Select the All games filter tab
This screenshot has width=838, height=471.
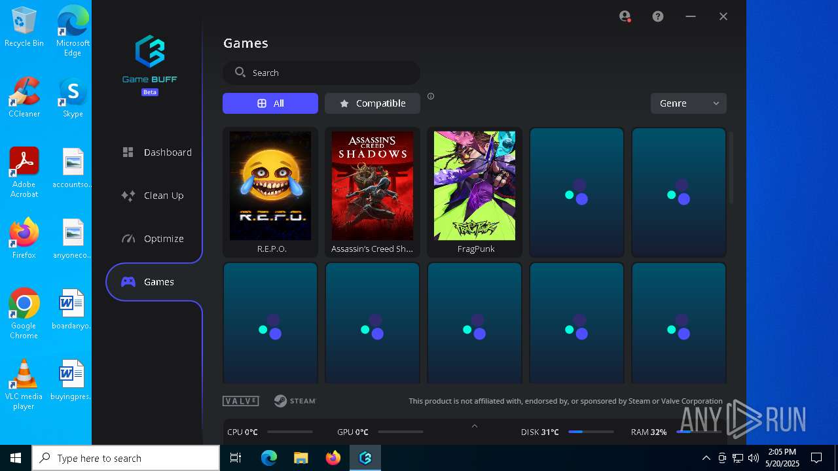click(x=270, y=103)
